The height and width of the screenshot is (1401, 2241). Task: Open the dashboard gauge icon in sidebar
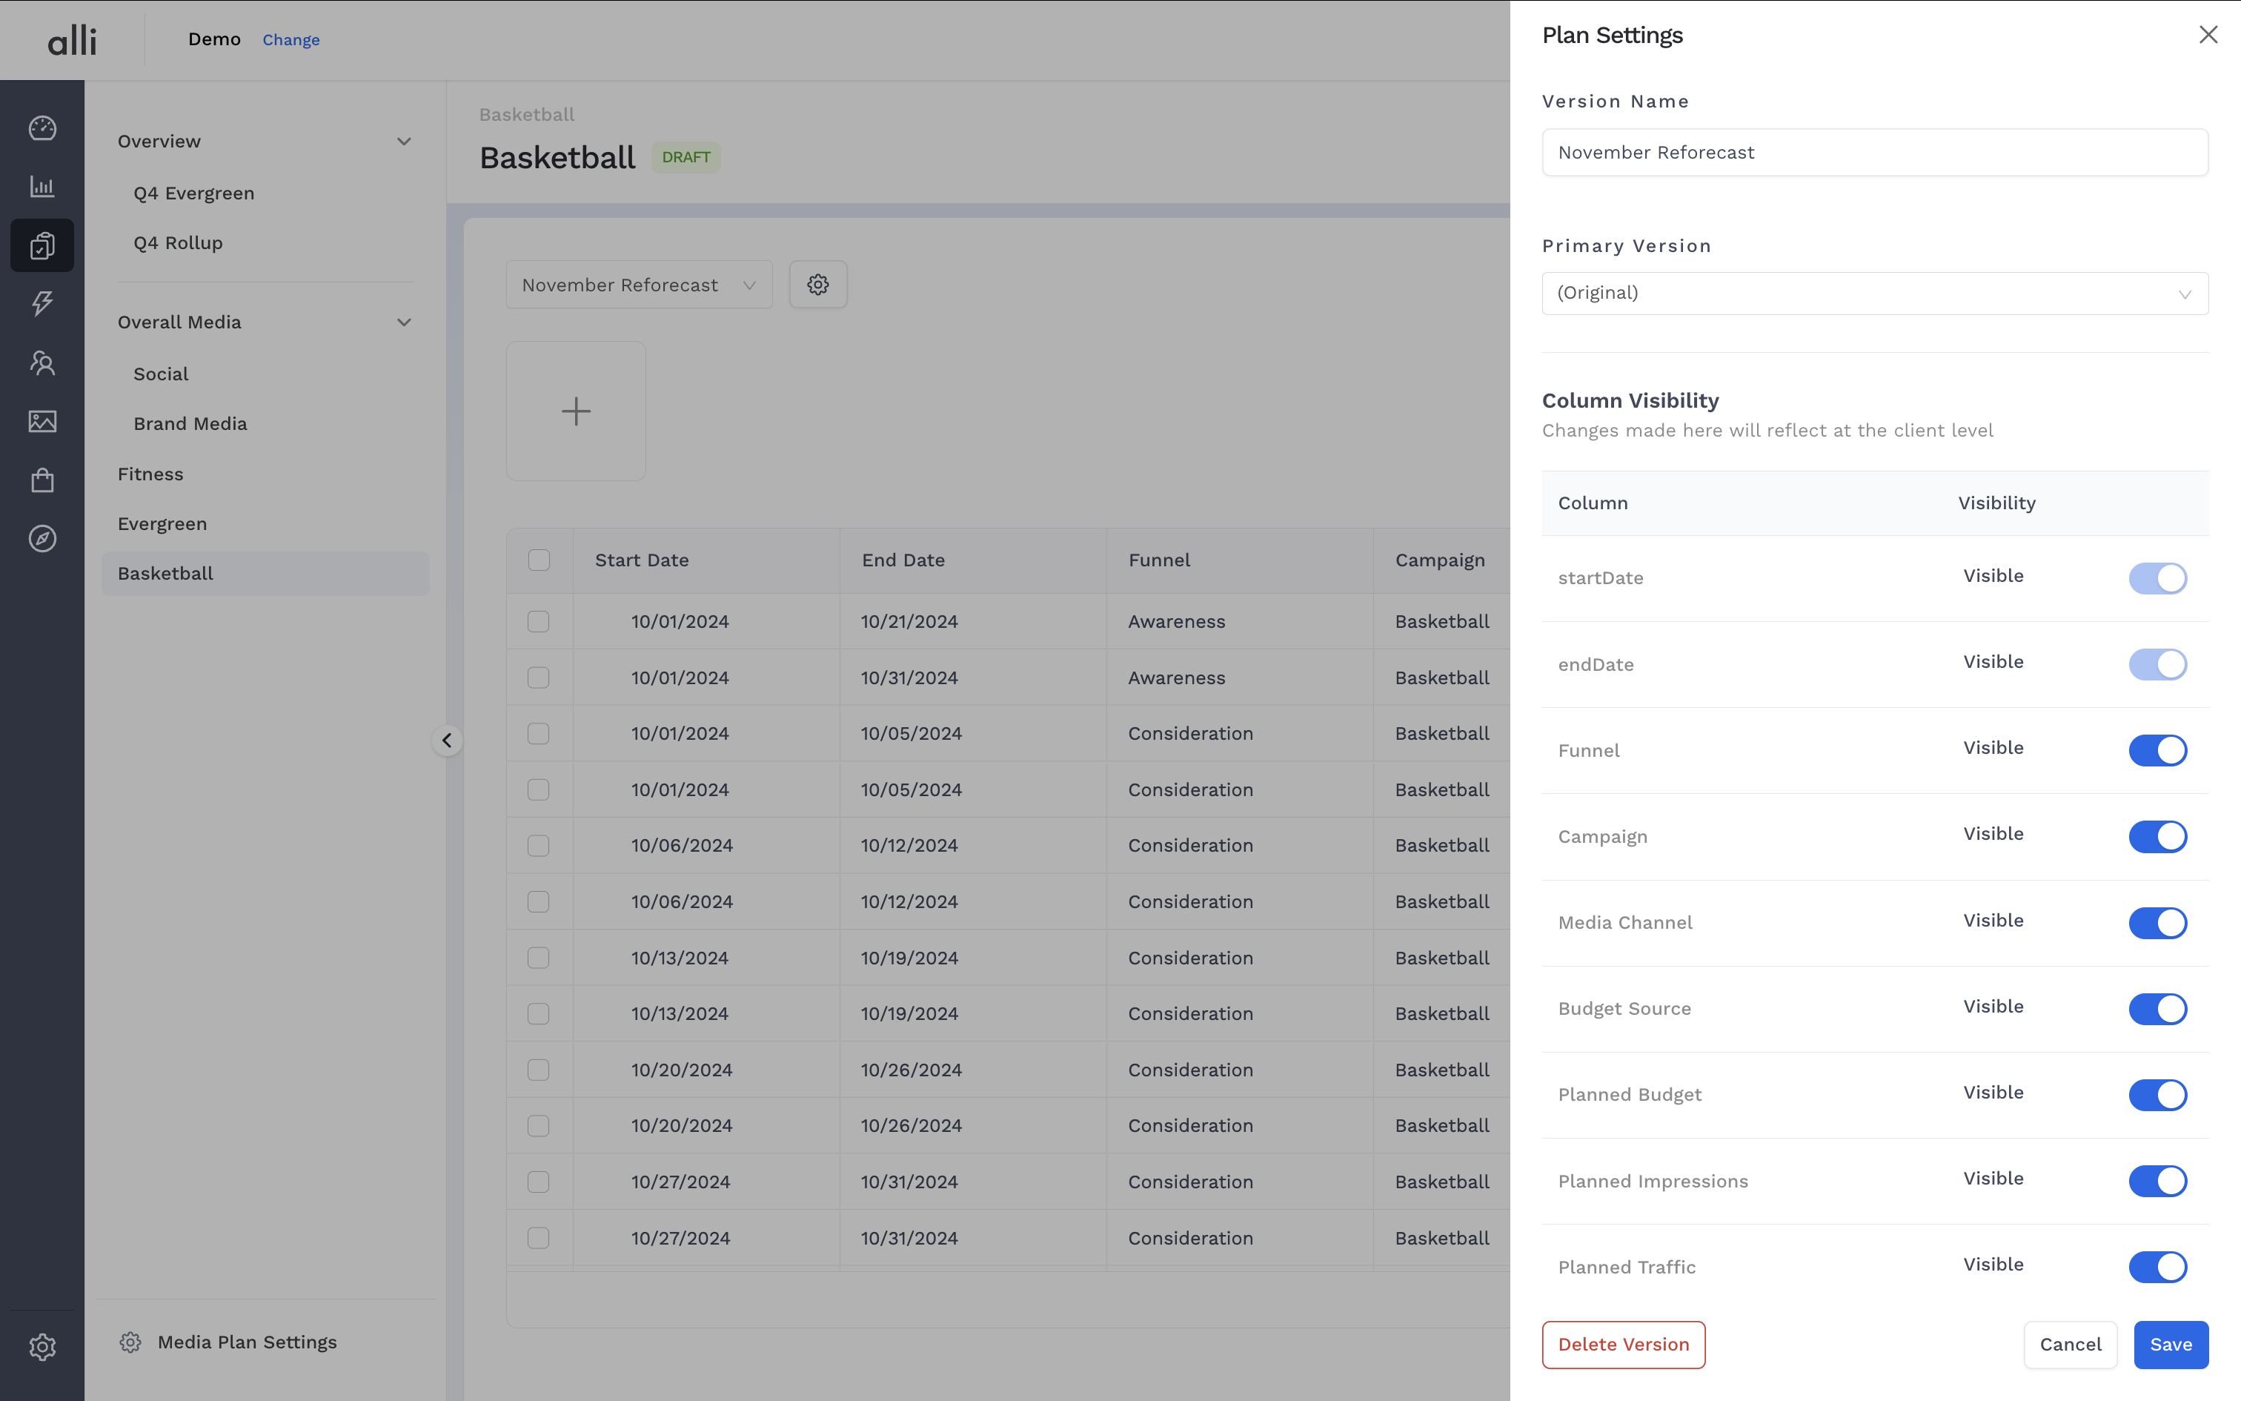click(42, 127)
